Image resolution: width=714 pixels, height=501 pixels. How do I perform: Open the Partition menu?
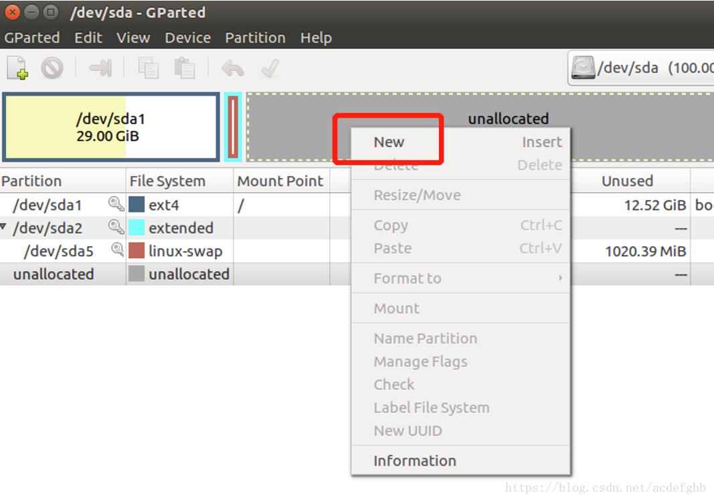[x=255, y=37]
